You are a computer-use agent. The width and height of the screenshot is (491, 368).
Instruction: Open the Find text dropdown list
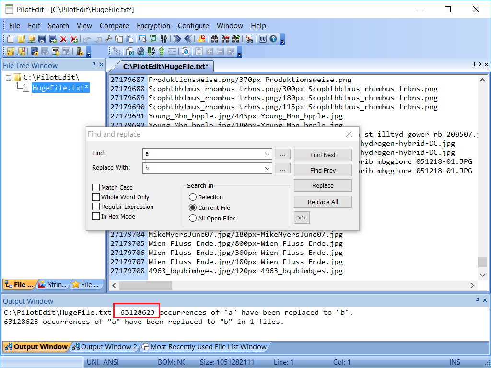(x=268, y=154)
